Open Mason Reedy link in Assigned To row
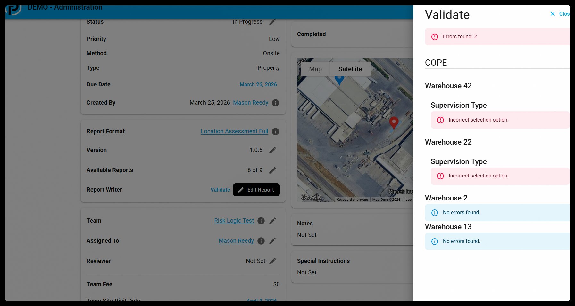The height and width of the screenshot is (306, 575). [x=236, y=241]
